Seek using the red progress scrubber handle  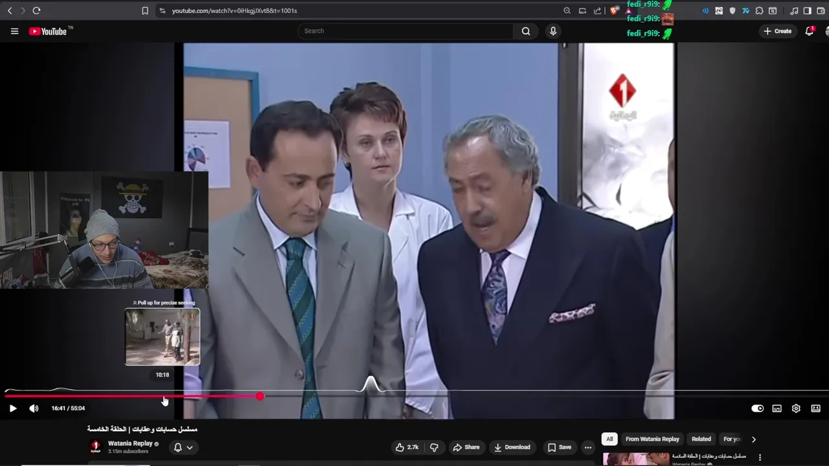click(x=260, y=396)
